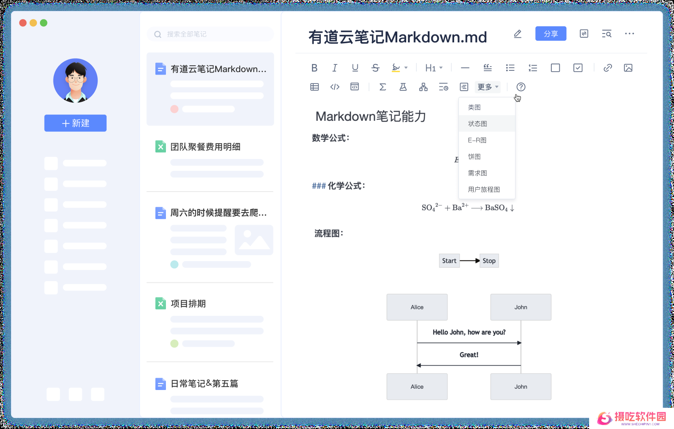Select E-R图 from the dropdown menu
The width and height of the screenshot is (674, 429).
(x=487, y=140)
